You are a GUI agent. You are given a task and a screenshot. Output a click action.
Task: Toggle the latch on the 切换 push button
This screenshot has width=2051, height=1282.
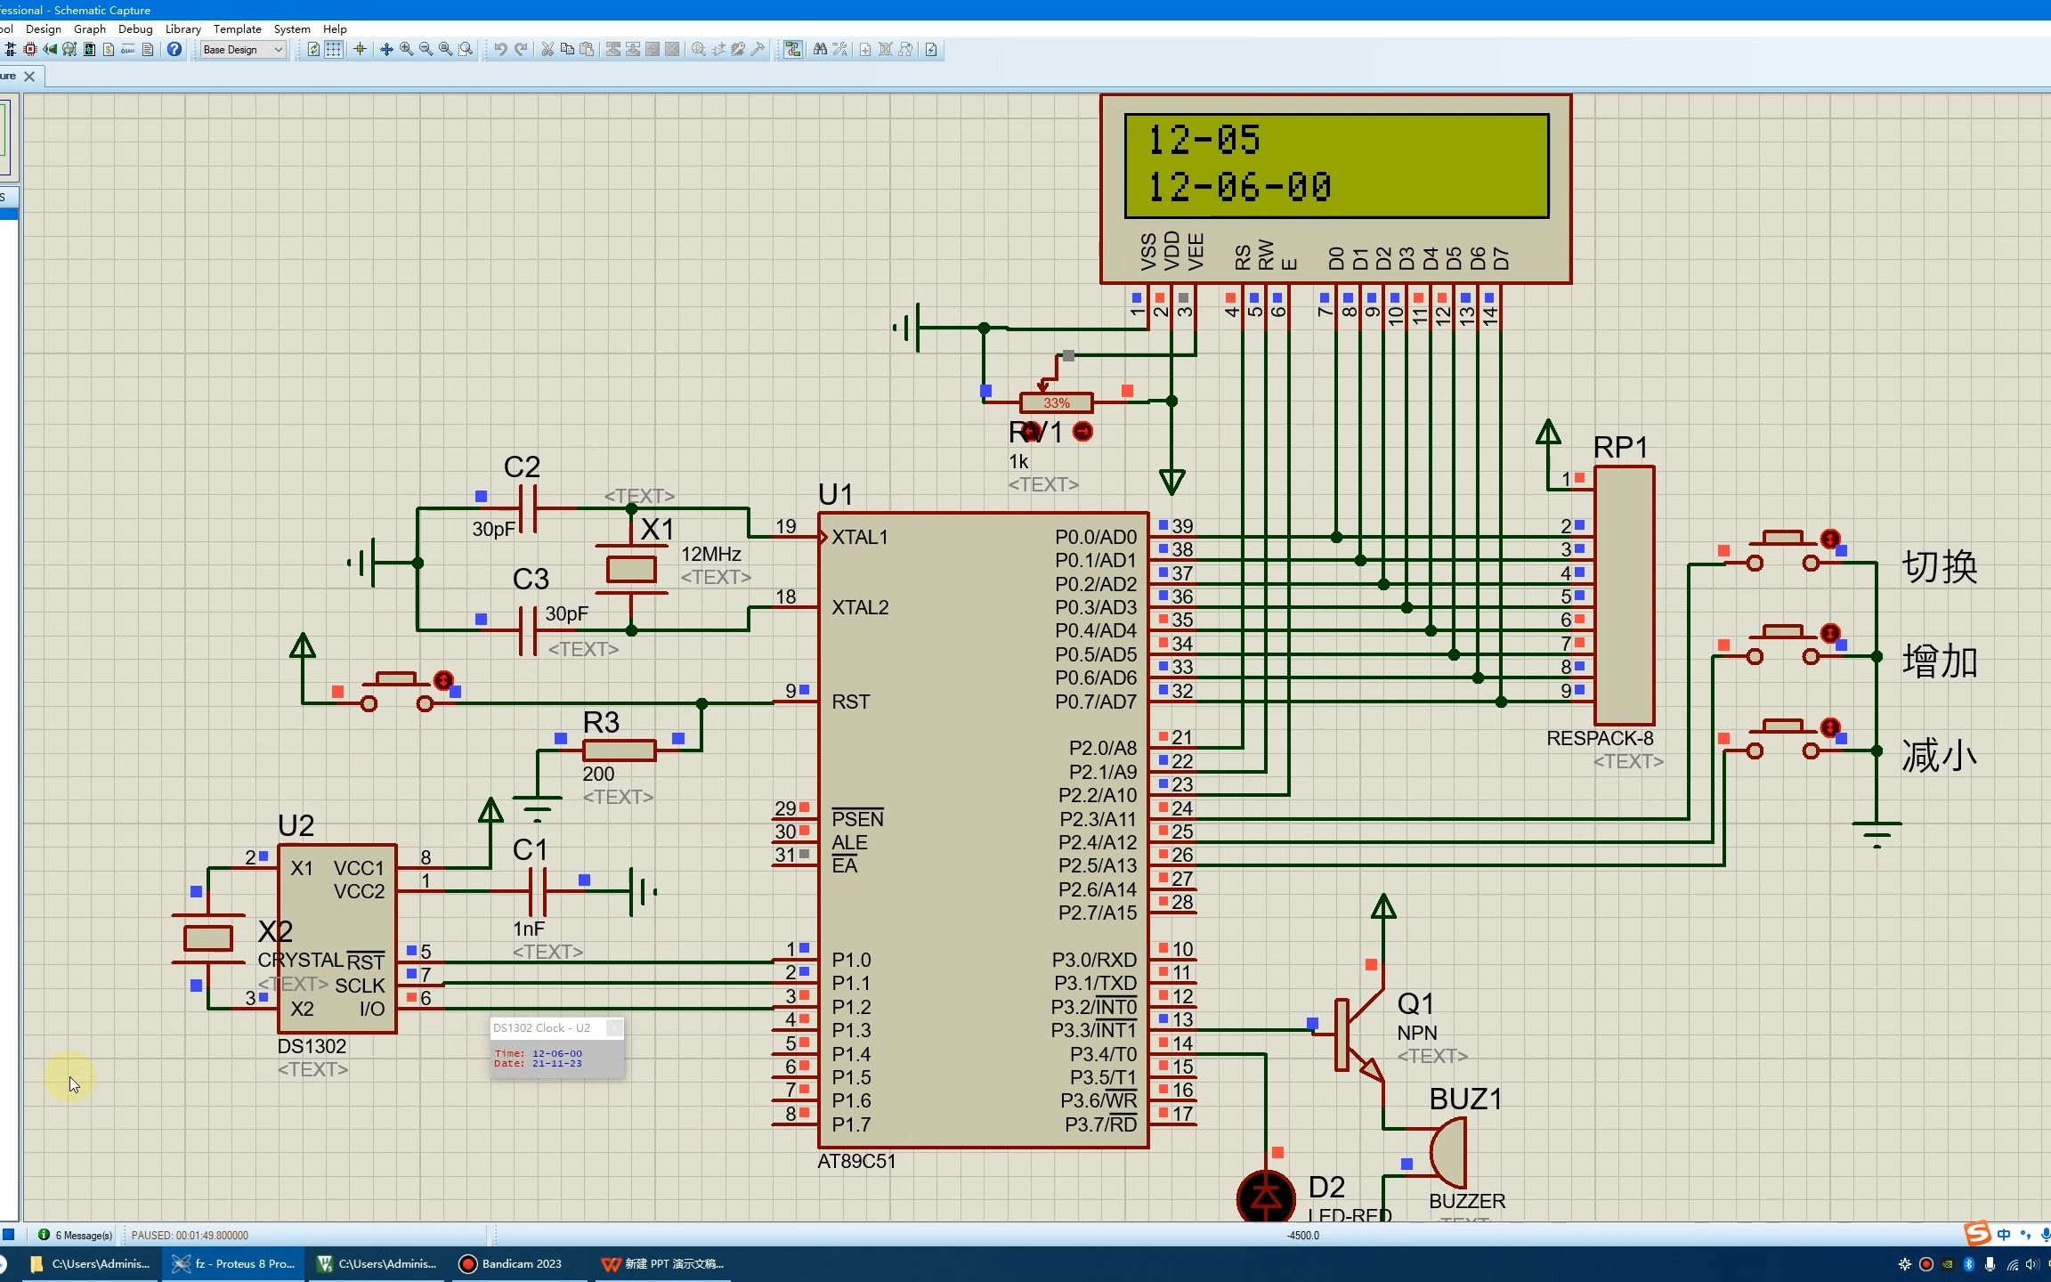[x=1830, y=539]
